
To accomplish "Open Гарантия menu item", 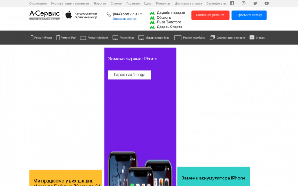I will [133, 3].
